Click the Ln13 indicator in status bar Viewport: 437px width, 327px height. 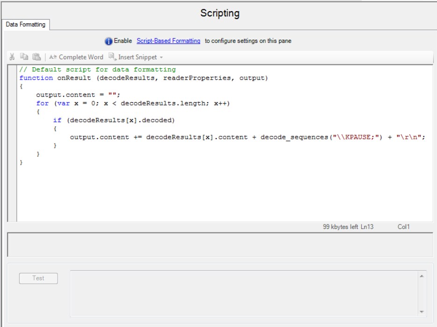[x=368, y=227]
